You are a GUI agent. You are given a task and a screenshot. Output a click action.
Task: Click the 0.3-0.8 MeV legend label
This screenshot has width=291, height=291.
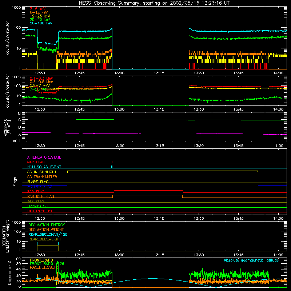[41, 82]
